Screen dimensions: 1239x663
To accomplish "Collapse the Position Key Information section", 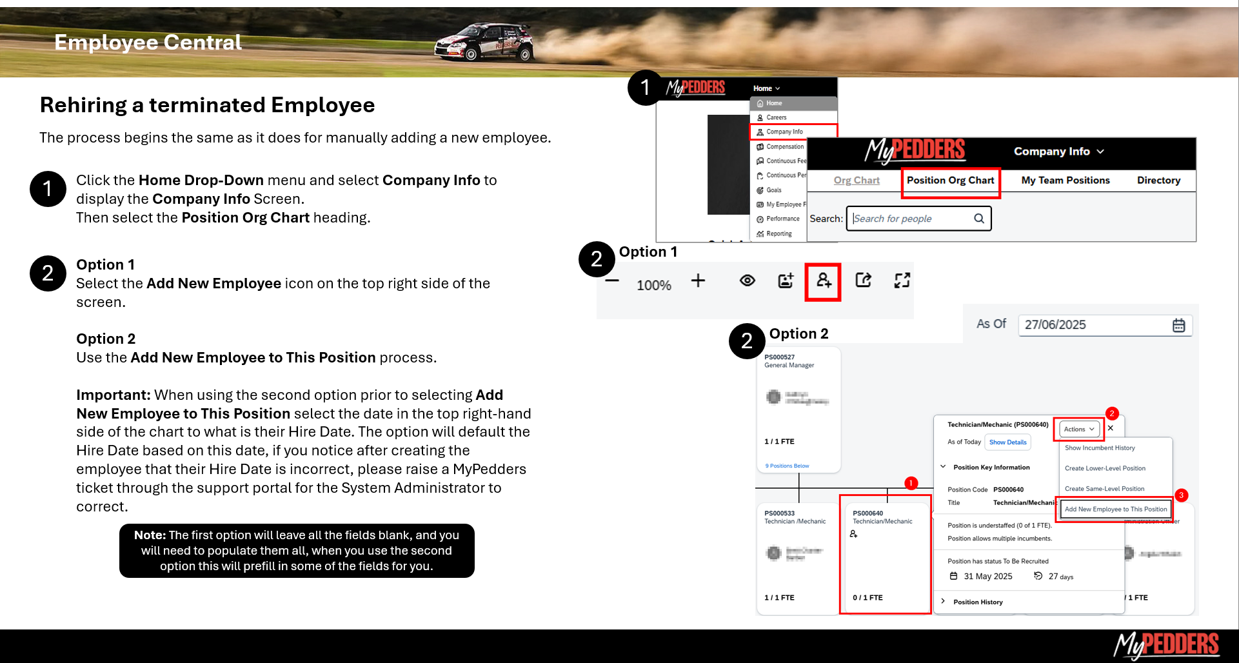I will (944, 467).
